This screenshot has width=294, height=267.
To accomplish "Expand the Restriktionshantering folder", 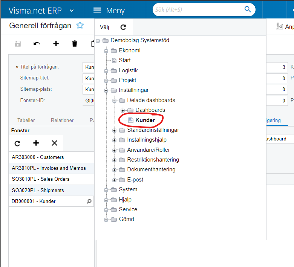I will 114,160.
